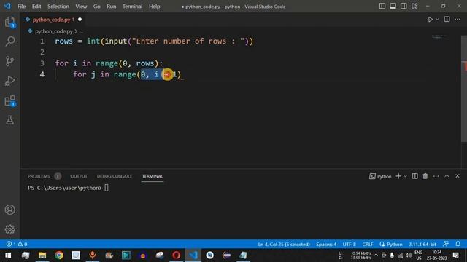Click Ln 4, Col 25 status entry

click(x=284, y=245)
